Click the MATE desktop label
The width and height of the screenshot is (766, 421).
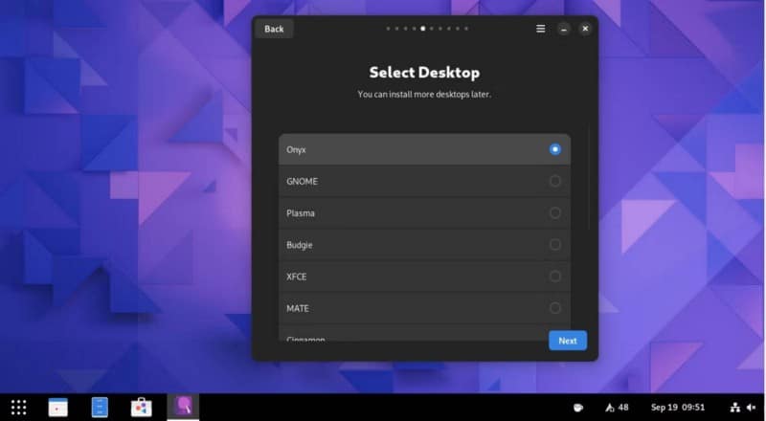tap(298, 308)
